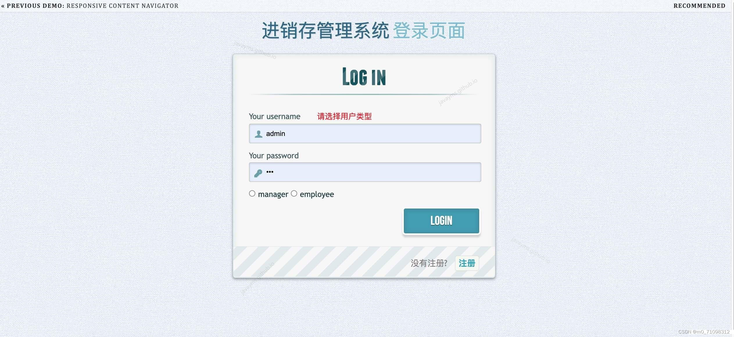The image size is (734, 337).
Task: Click the Log In heading
Action: [364, 76]
